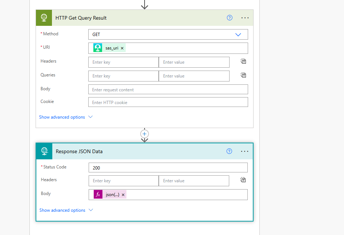Click the HTTP Get Query Result globe icon
This screenshot has height=235, width=344.
point(44,18)
